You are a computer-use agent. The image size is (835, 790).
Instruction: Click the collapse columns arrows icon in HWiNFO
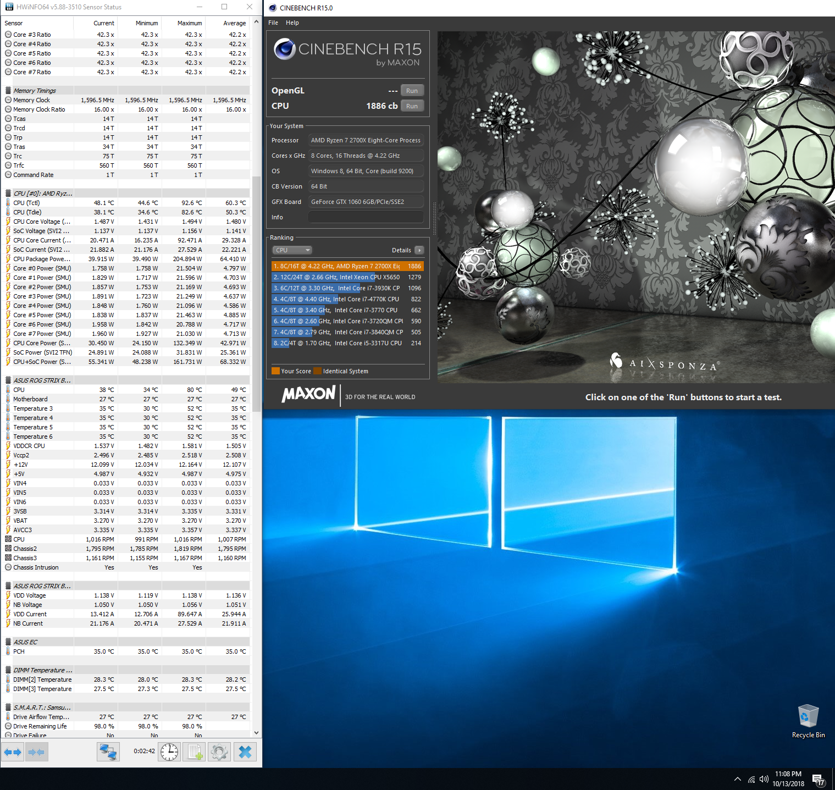click(x=36, y=752)
